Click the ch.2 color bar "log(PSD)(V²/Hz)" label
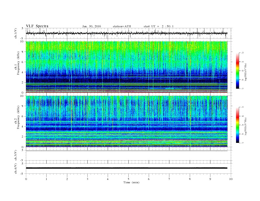The image size is (260, 201). click(x=246, y=126)
